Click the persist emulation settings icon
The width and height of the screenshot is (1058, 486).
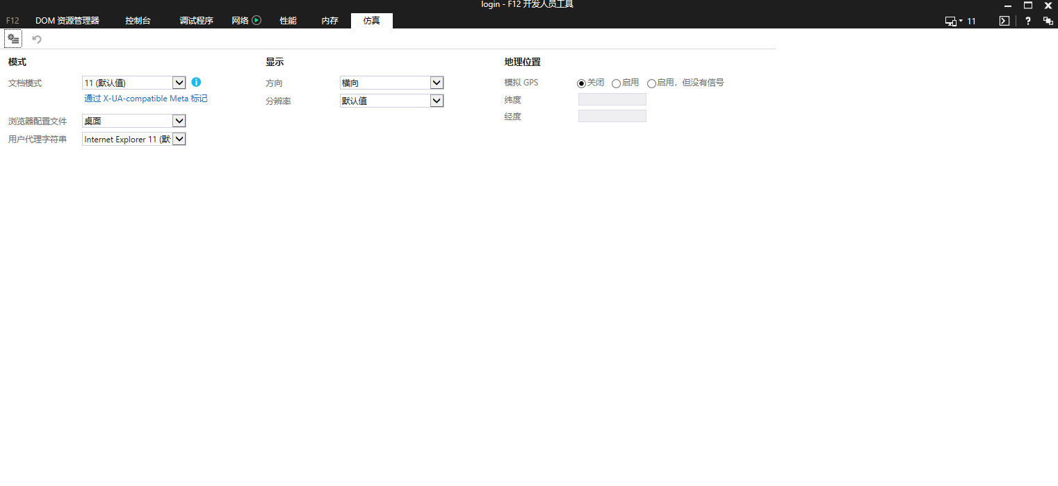pos(13,38)
